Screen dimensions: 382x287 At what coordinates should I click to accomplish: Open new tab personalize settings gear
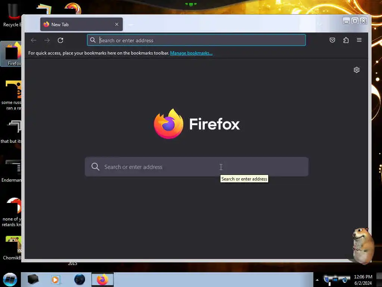[x=356, y=70]
